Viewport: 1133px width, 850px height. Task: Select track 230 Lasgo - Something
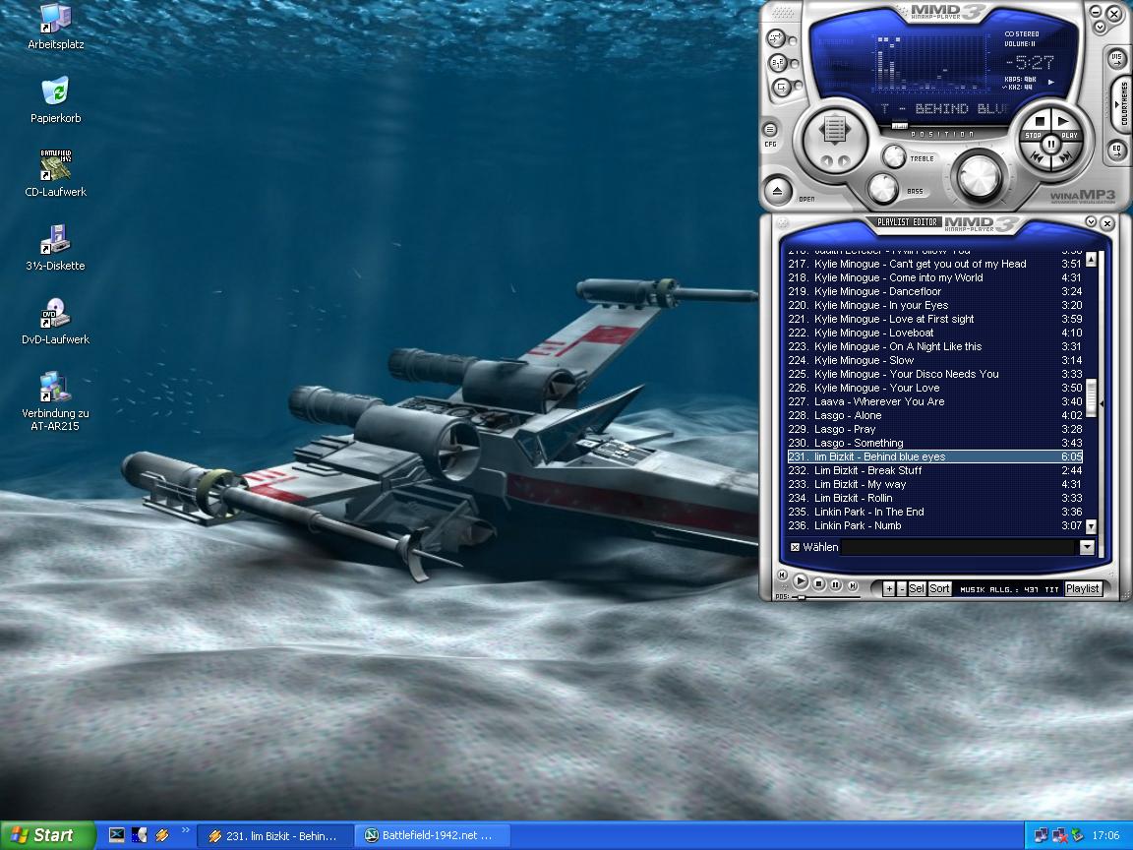coord(935,443)
